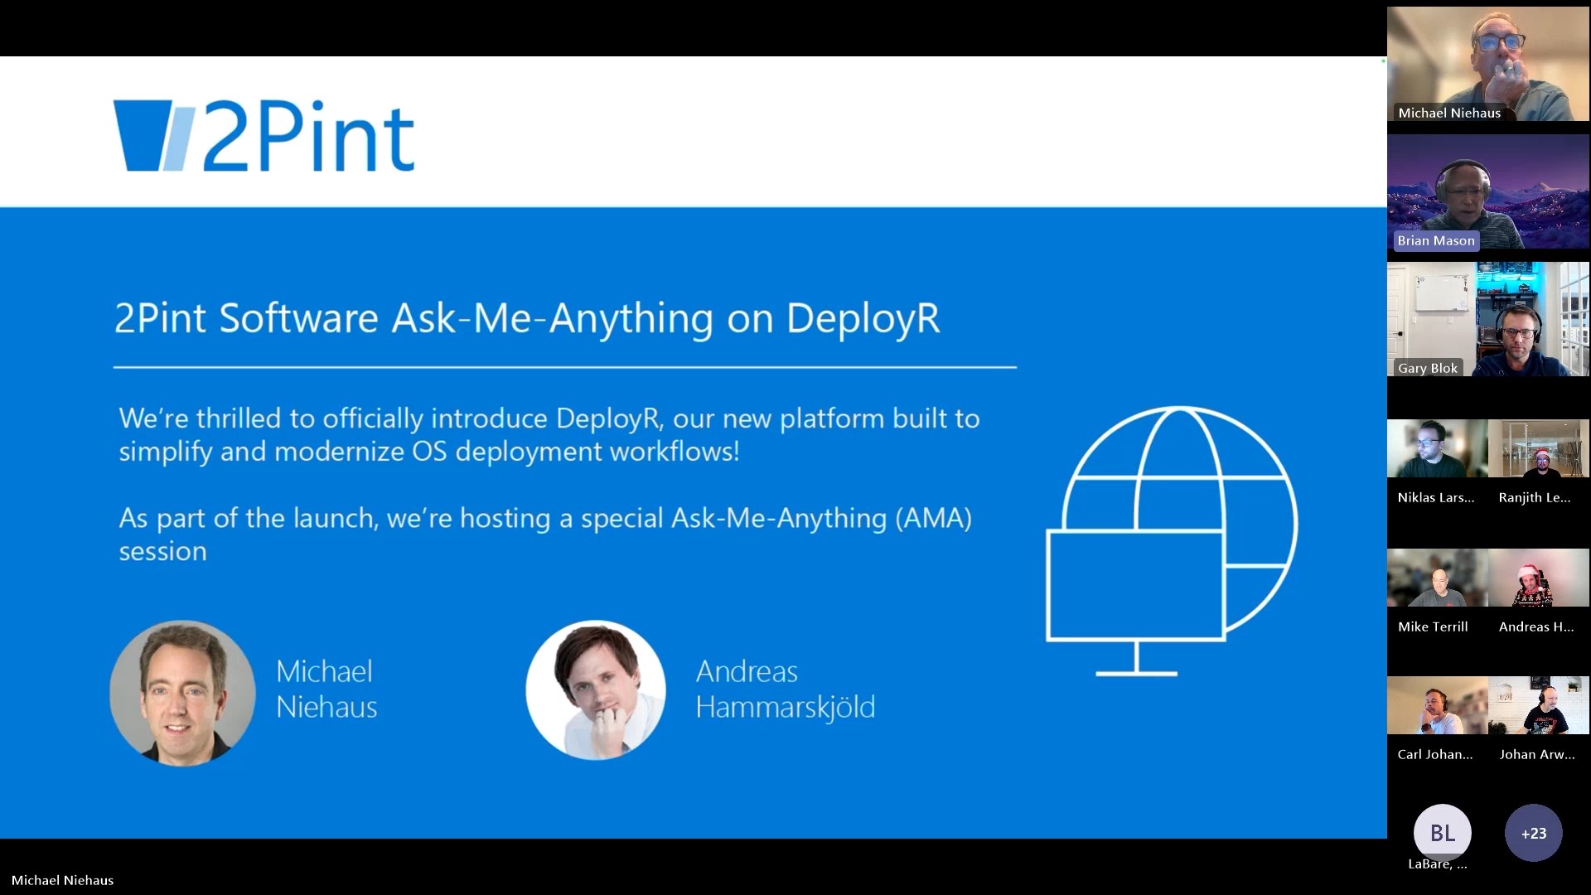The width and height of the screenshot is (1591, 895).
Task: Select Michael Niehaus's circular headshot on the slide
Action: 181,694
